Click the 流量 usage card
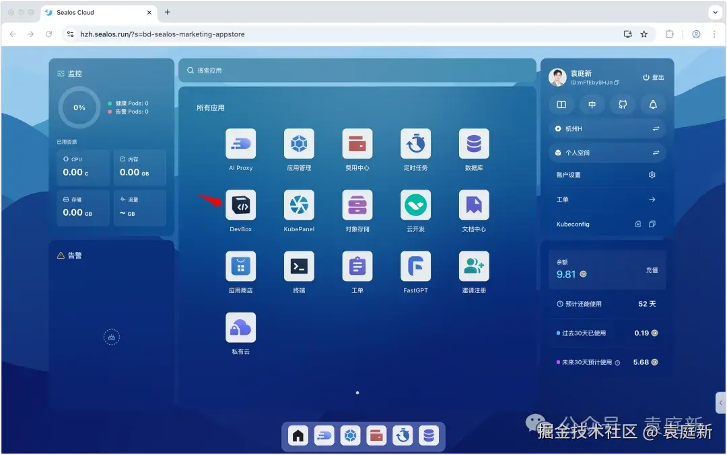This screenshot has width=727, height=455. 140,208
